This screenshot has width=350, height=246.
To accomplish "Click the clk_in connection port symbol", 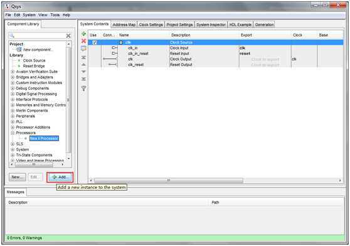I will click(x=115, y=48).
